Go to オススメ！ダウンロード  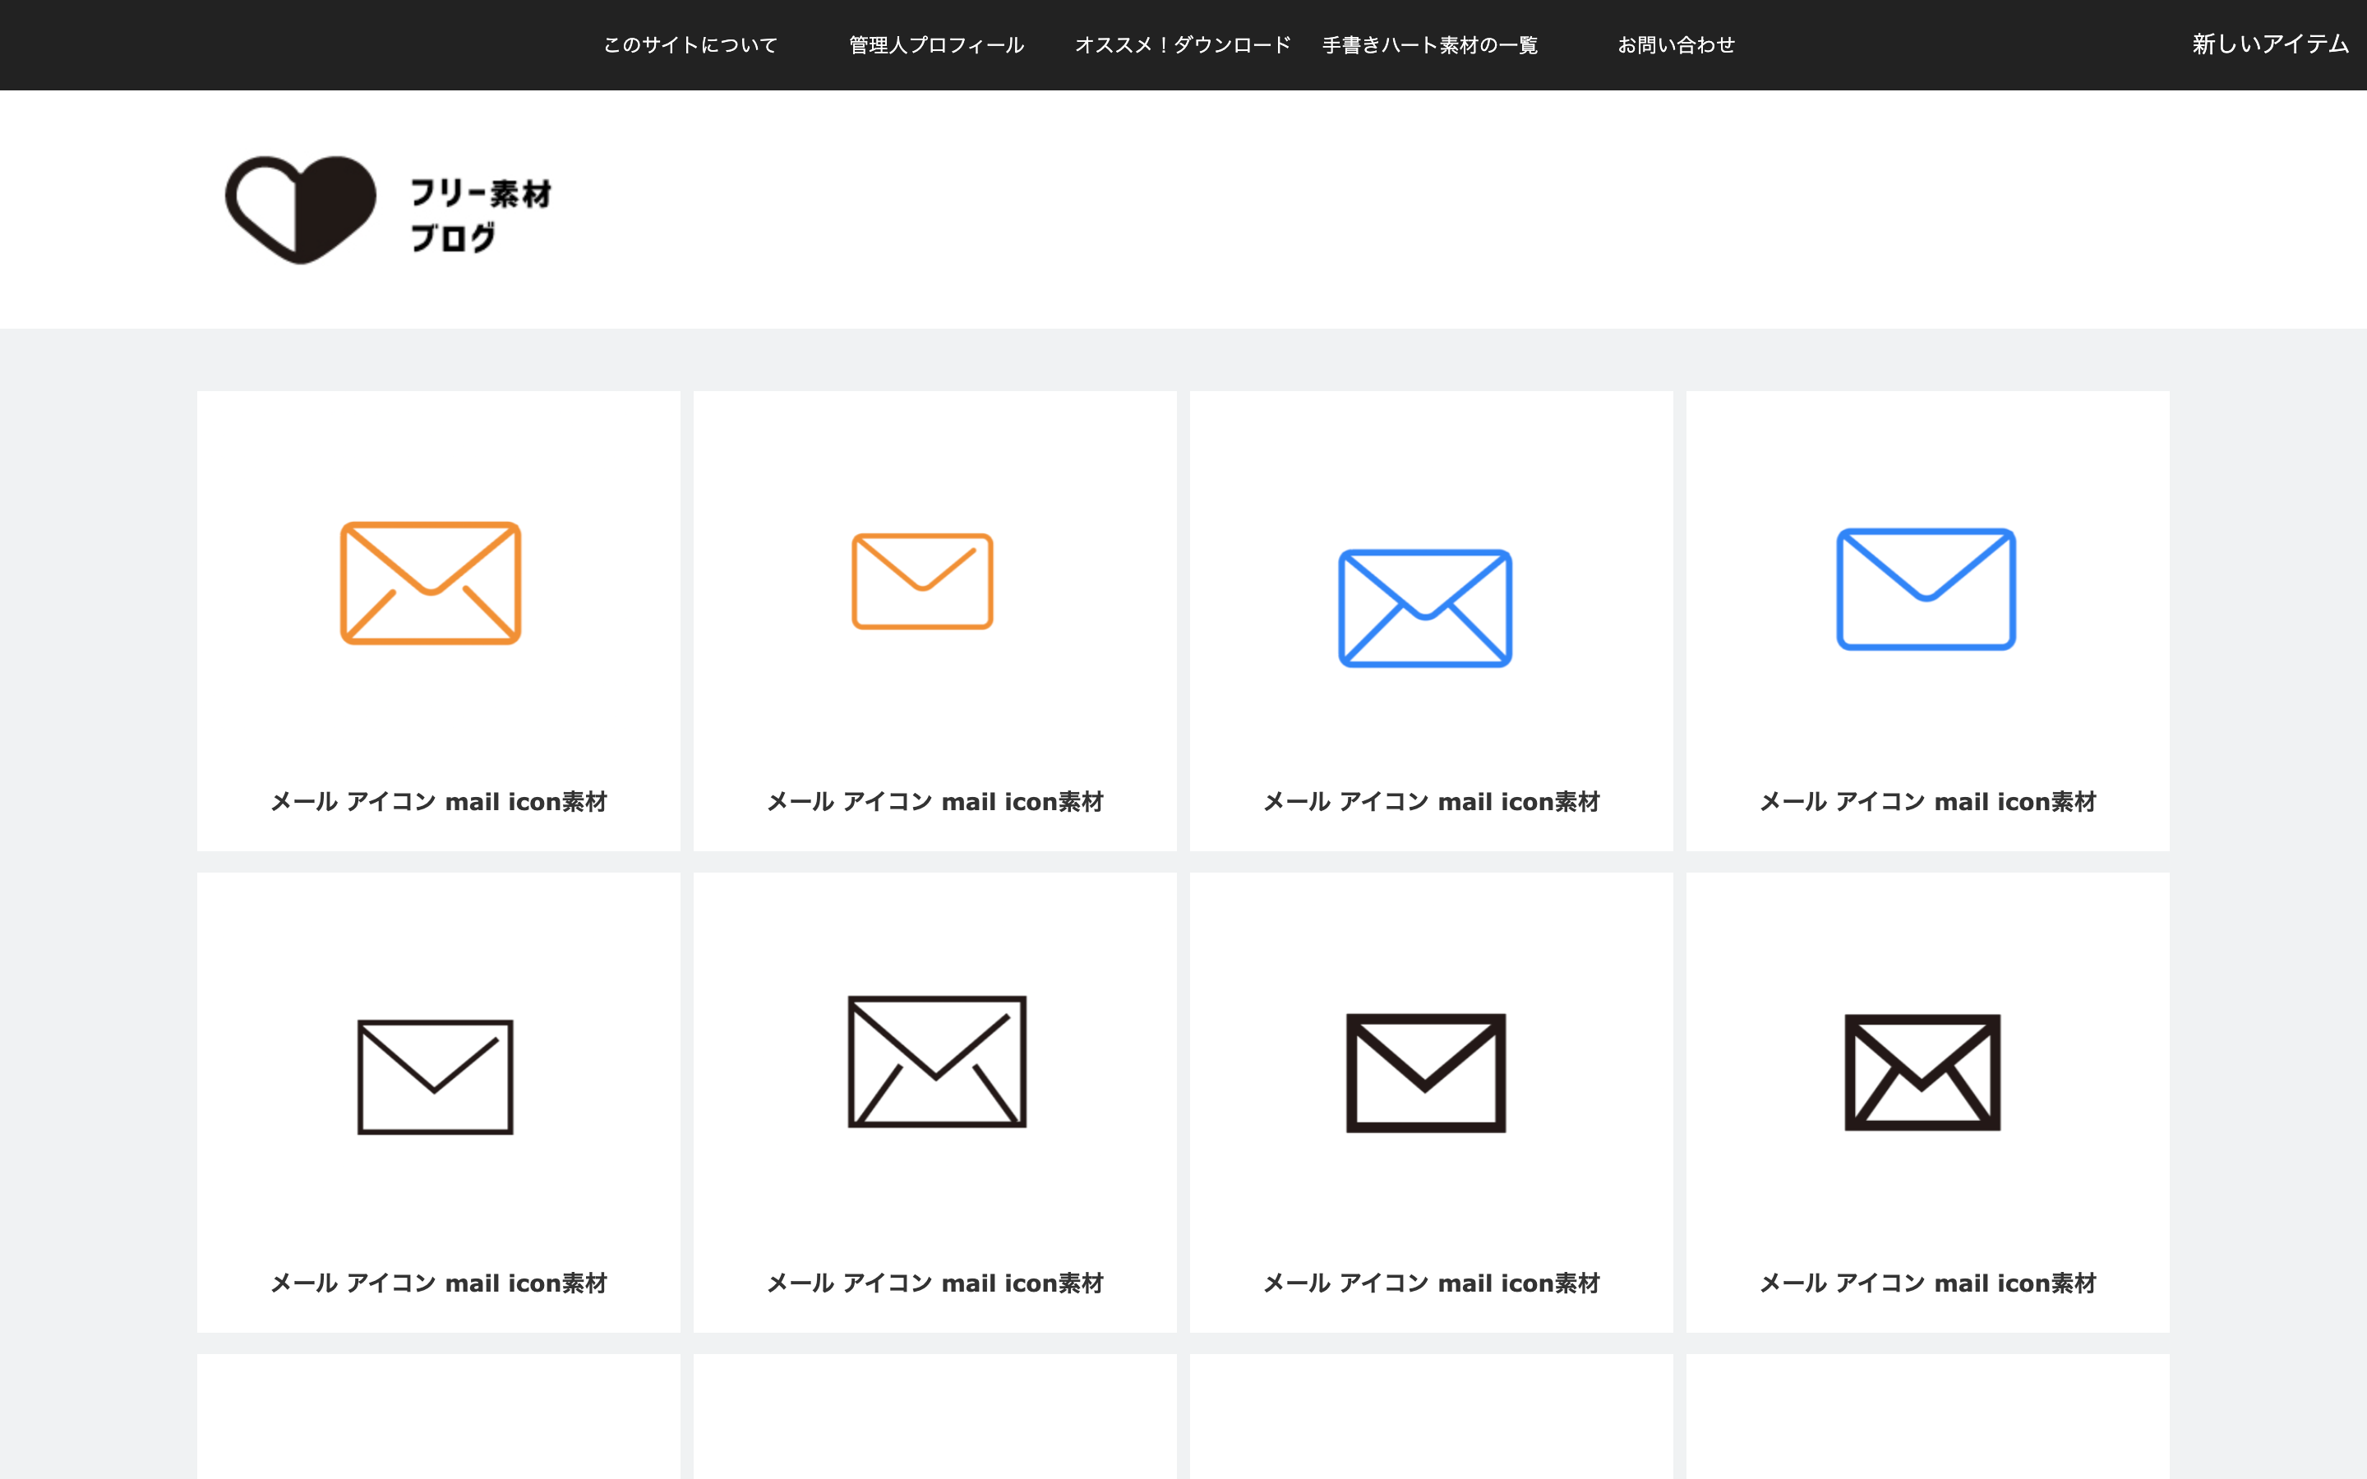(x=1183, y=45)
